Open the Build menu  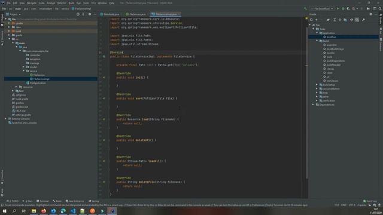(x=71, y=3)
